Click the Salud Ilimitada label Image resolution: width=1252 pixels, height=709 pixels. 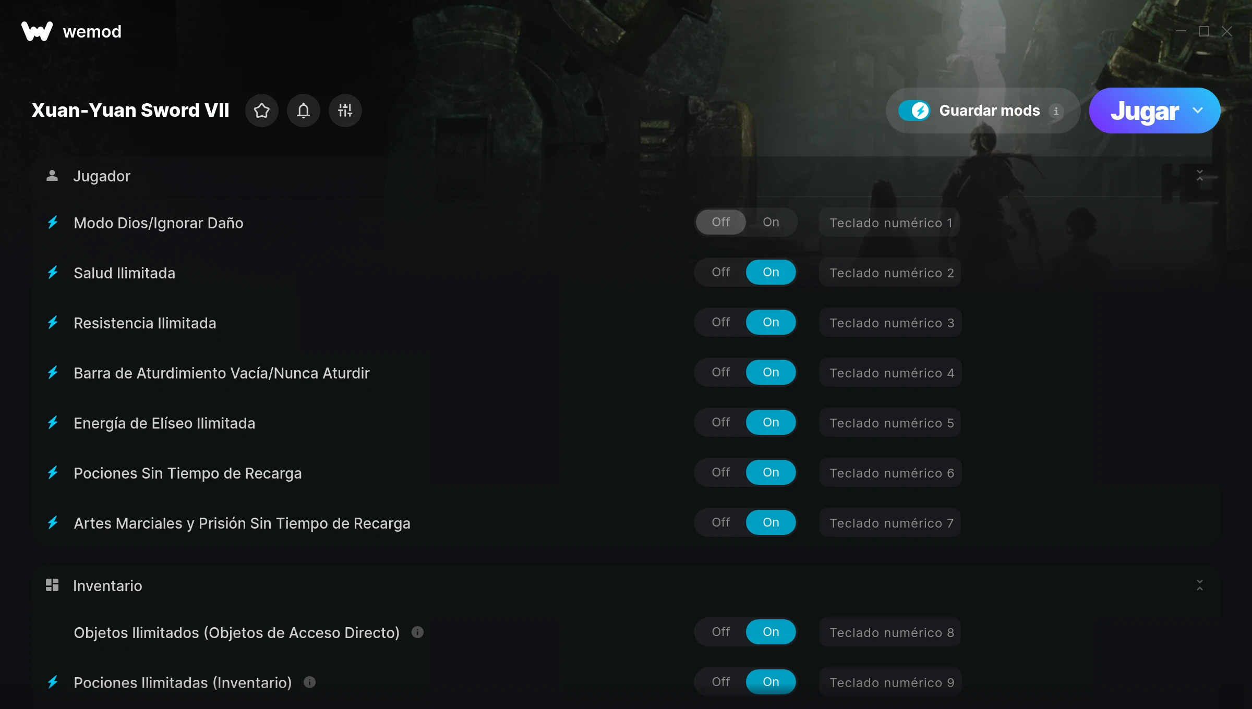tap(124, 273)
